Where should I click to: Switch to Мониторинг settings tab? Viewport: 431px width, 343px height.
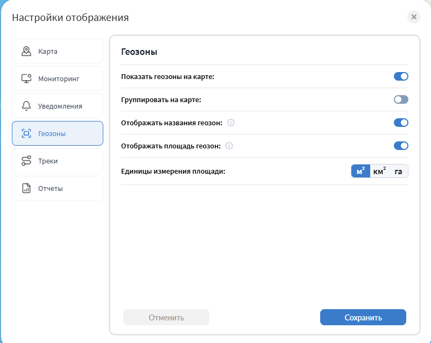click(x=58, y=78)
